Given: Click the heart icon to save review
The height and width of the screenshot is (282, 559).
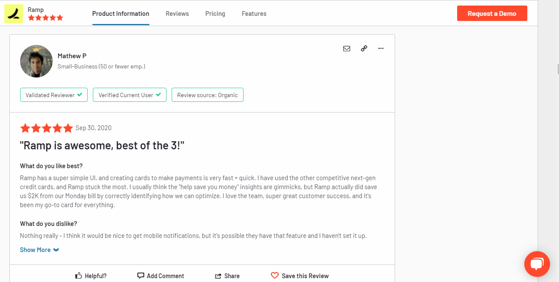Looking at the screenshot, I should coord(275,276).
